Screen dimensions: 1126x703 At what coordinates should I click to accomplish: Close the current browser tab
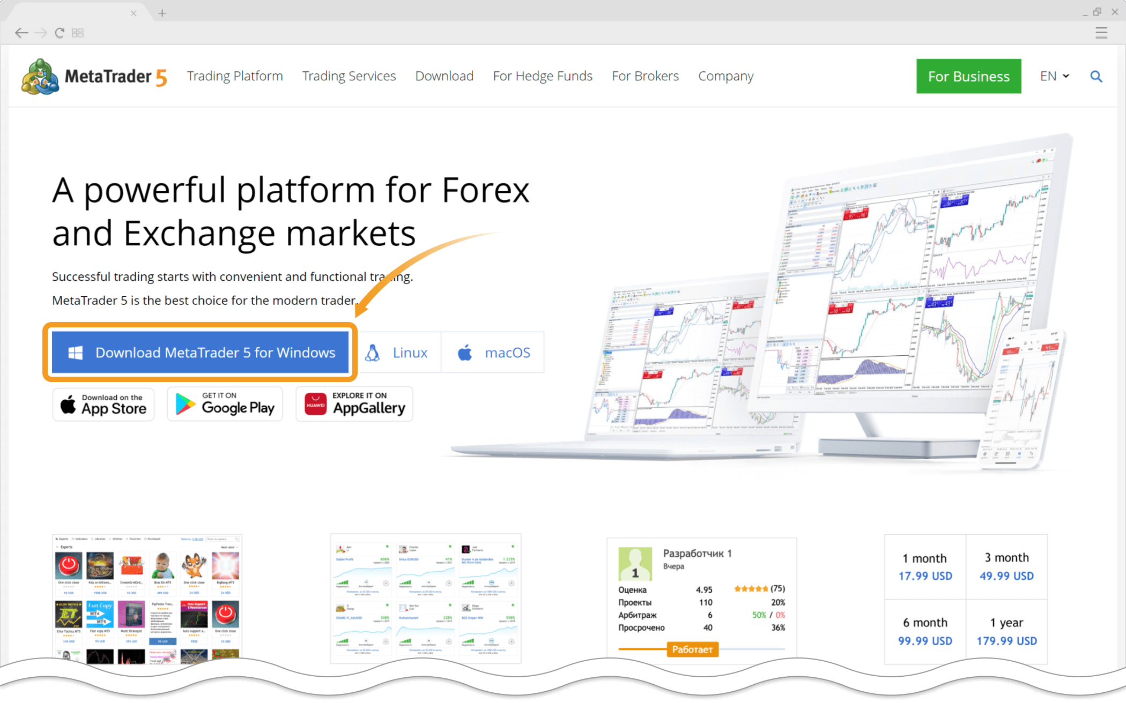(x=134, y=13)
